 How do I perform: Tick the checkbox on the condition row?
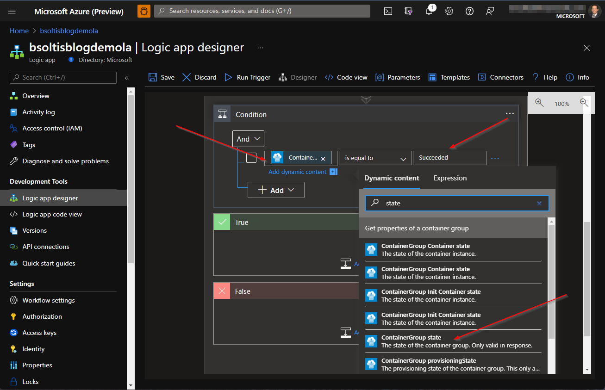[x=251, y=158]
